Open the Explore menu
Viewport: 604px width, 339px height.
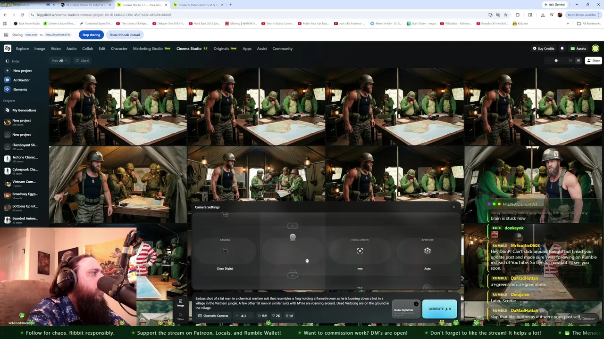(x=22, y=48)
